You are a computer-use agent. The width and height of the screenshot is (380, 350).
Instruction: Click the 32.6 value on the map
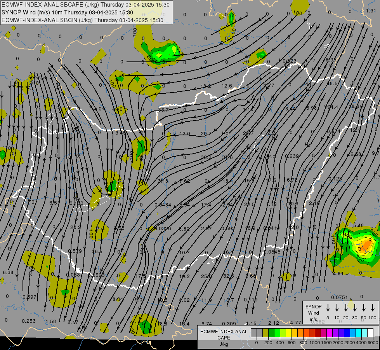point(229,276)
